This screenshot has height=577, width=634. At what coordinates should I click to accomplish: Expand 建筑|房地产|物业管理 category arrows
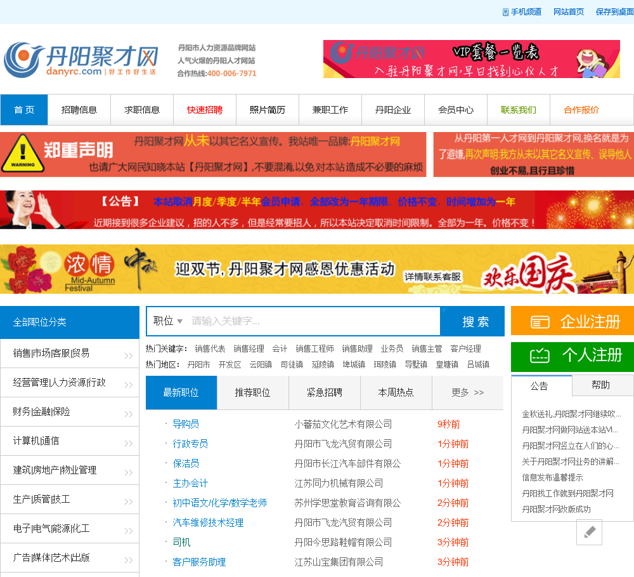click(129, 472)
